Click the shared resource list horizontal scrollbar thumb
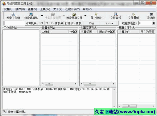The height and width of the screenshot is (116, 157). click(90, 84)
